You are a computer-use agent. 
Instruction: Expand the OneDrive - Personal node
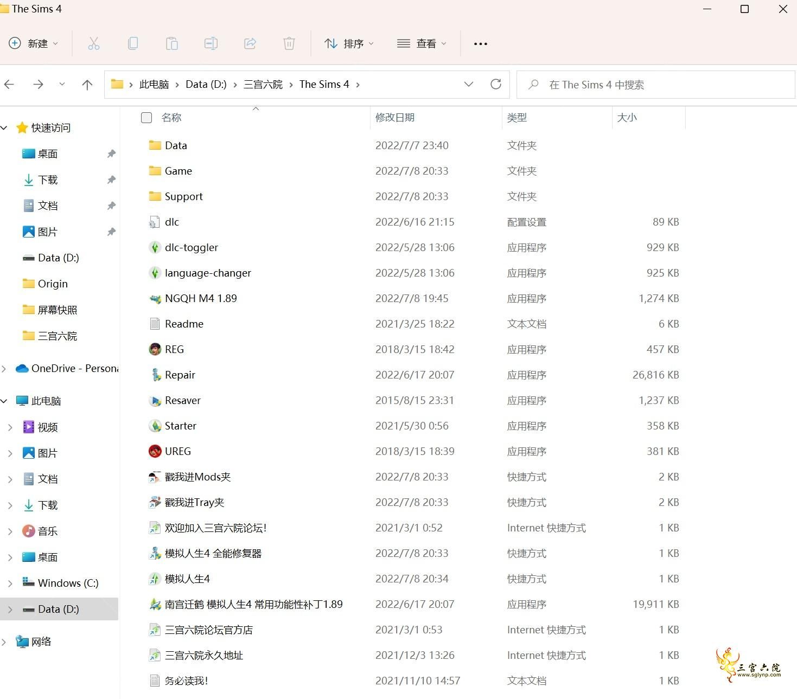(4, 369)
